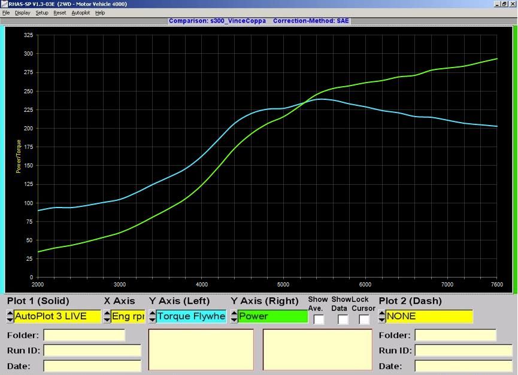Screen dimensions: 518x375
Task: Enable the Show Ave. checkbox
Action: pyautogui.click(x=319, y=319)
